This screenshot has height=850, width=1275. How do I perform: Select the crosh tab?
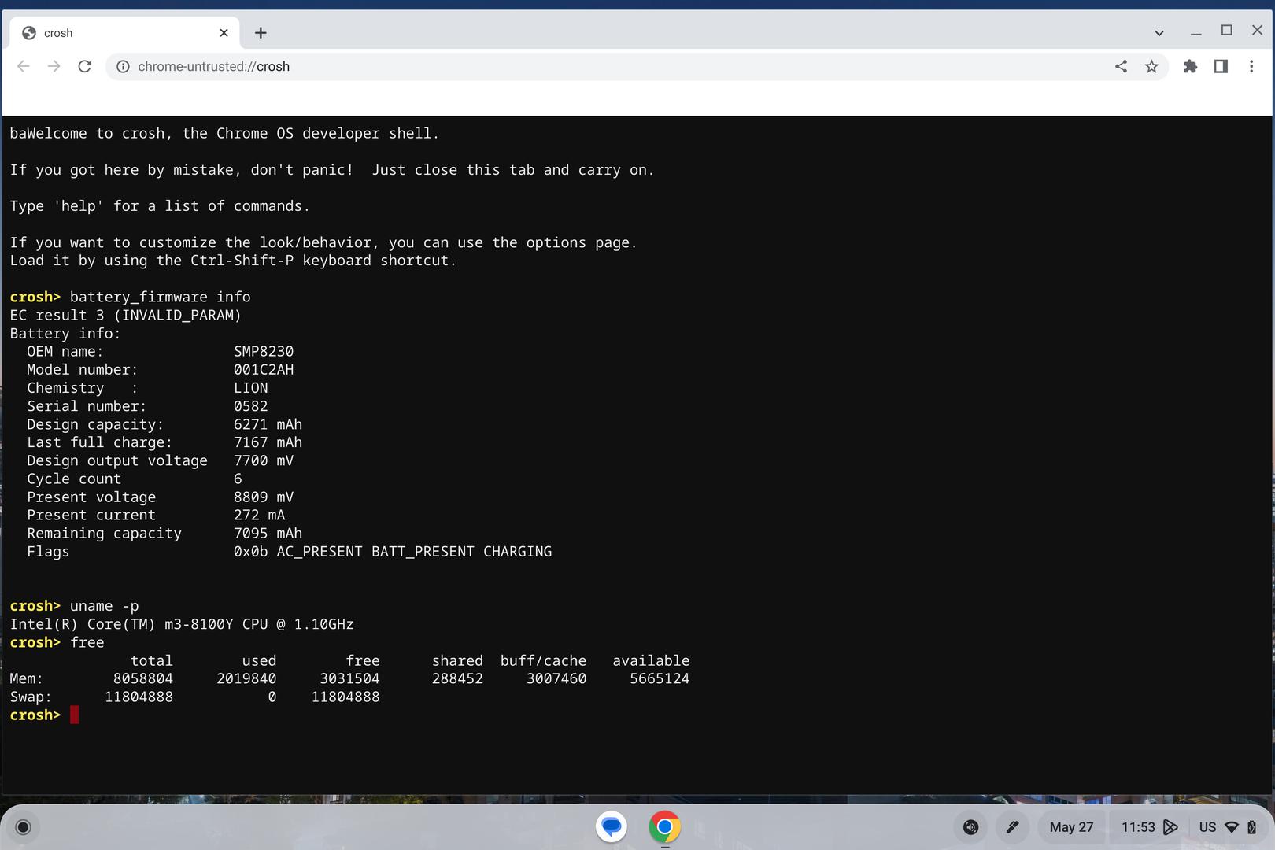124,32
